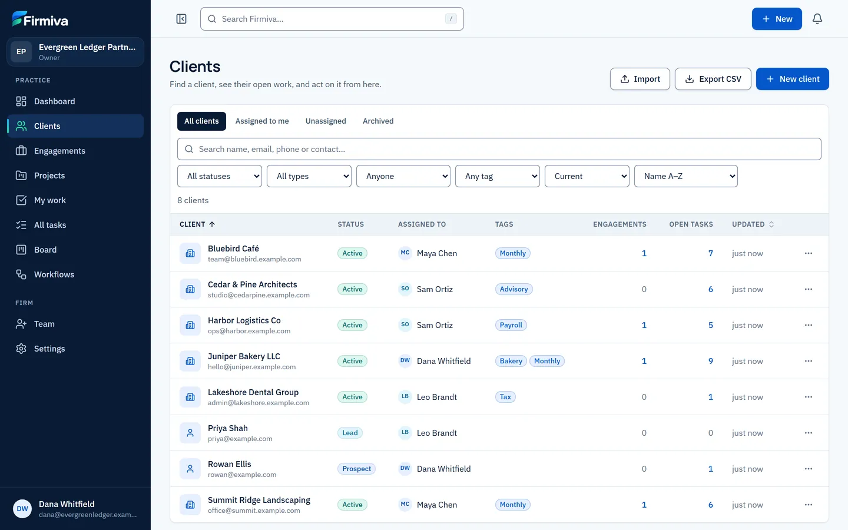
Task: Open more actions for Priya Shah
Action: tap(809, 433)
